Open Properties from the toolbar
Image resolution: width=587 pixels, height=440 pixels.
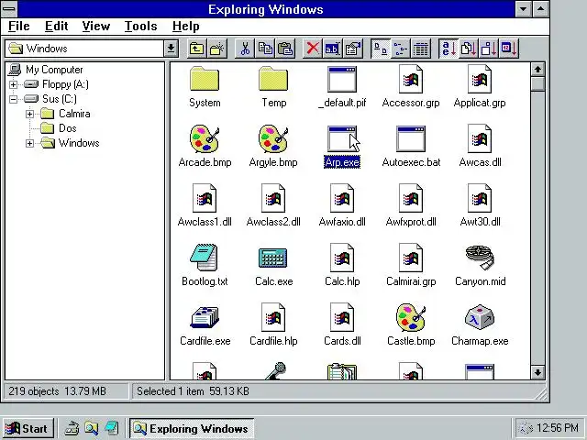click(x=353, y=49)
